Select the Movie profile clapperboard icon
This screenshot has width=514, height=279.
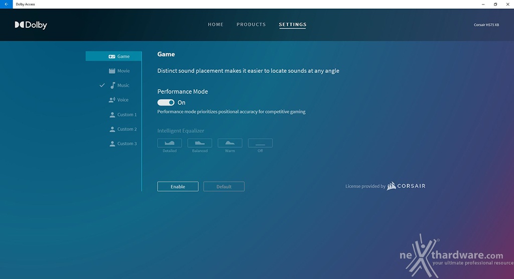112,71
